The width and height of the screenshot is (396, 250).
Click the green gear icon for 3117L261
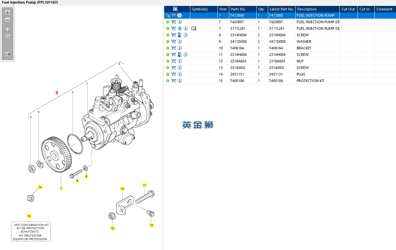click(x=168, y=28)
